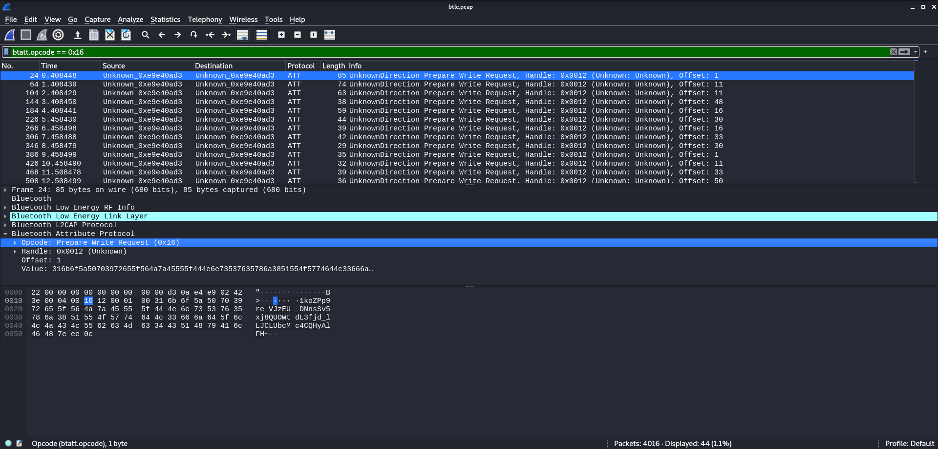The width and height of the screenshot is (938, 449).
Task: Jump to last packet icon
Action: pos(226,35)
